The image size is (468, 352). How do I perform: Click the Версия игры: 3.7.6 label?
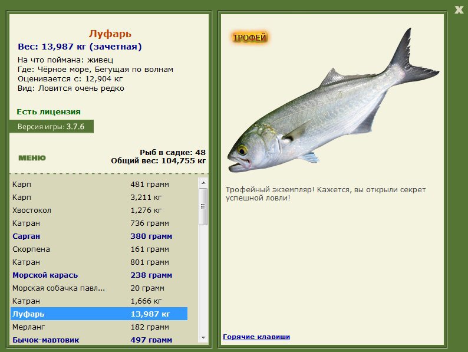51,127
